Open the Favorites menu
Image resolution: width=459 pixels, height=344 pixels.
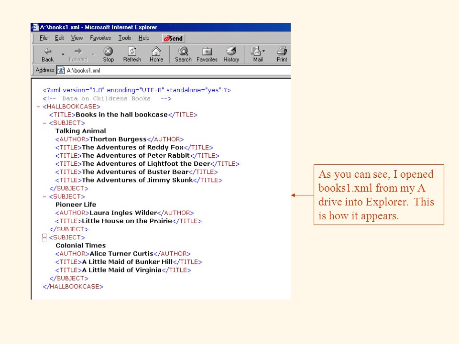click(x=100, y=38)
